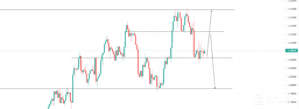This screenshot has width=299, height=109.
Task: Select the top horizontal resistance line near 1.21800
Action: 117,10
